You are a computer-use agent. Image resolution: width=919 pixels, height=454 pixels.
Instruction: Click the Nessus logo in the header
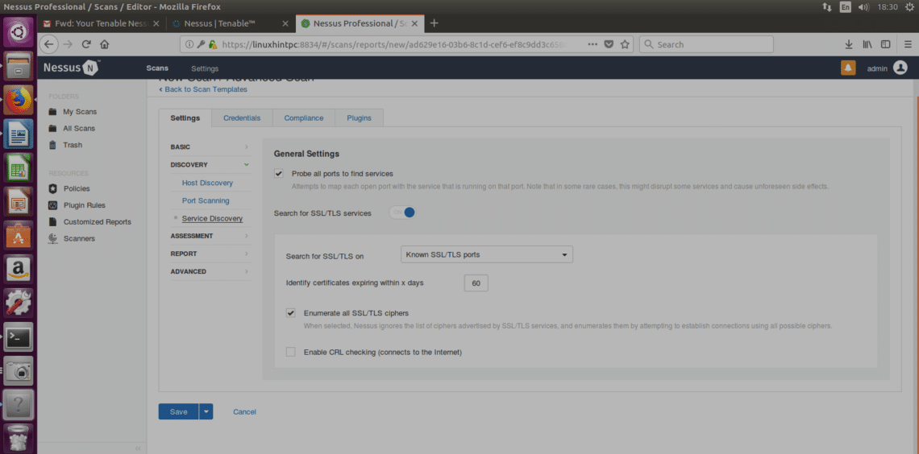(x=71, y=68)
